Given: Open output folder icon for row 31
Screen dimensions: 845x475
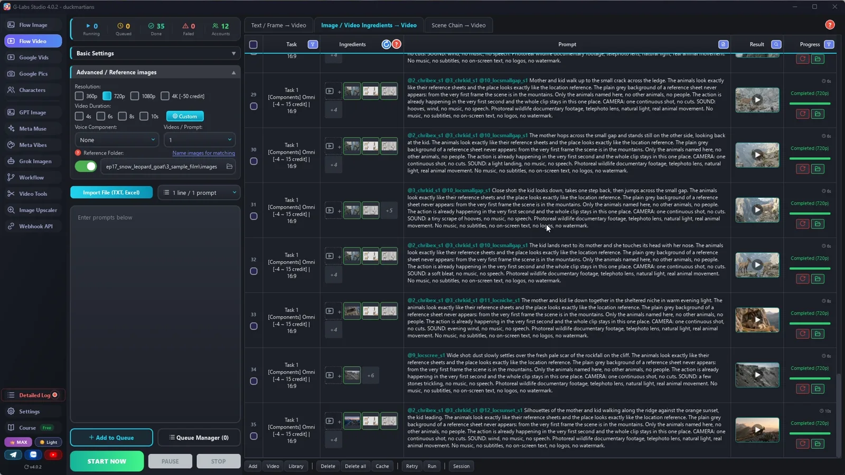Looking at the screenshot, I should tap(818, 224).
